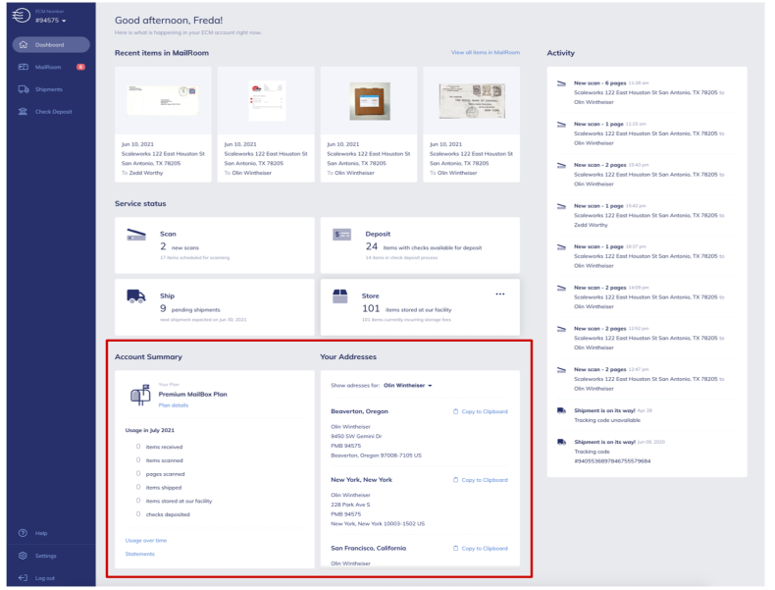
Task: Open the 'Show addresses for' Olin Wintheiser dropdown
Action: coord(408,386)
